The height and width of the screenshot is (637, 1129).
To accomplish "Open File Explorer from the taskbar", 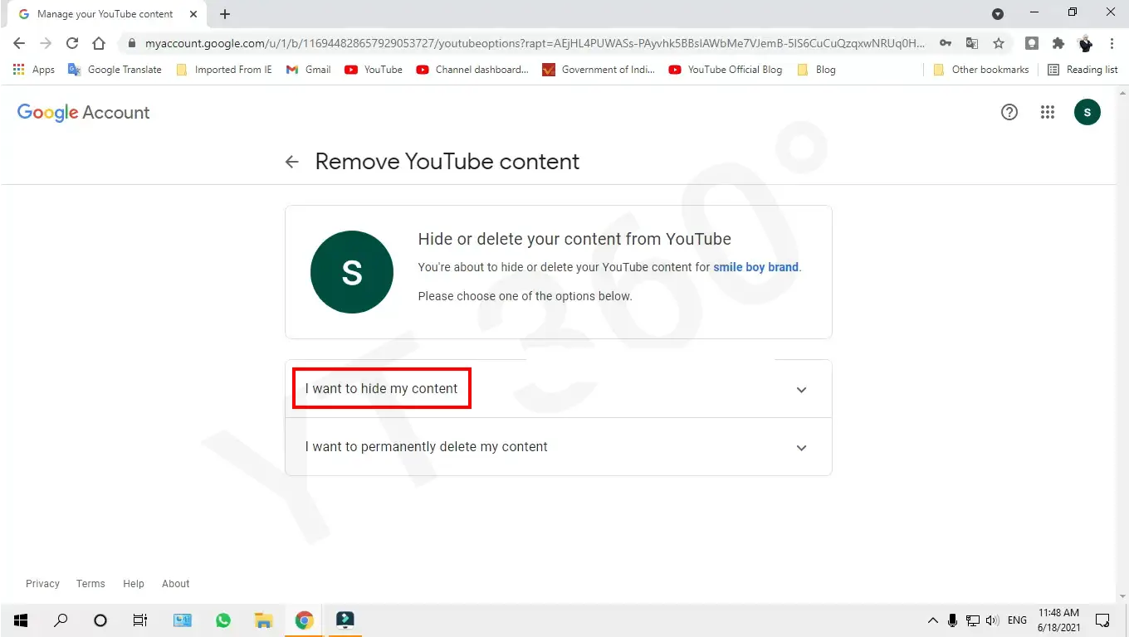I will (x=264, y=620).
